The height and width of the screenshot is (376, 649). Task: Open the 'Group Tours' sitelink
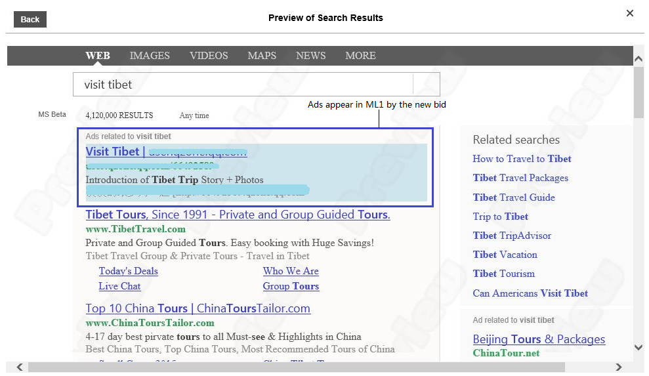[x=291, y=286]
